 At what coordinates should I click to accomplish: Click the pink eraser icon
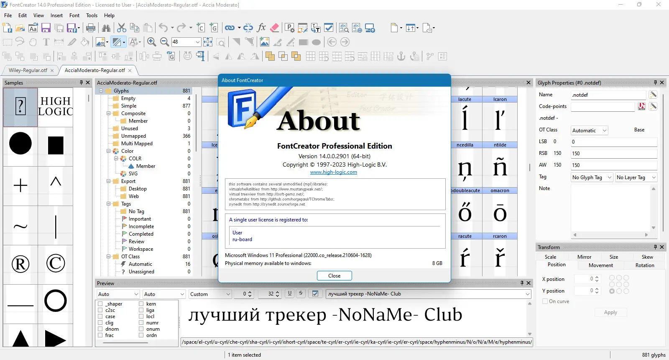pyautogui.click(x=274, y=28)
